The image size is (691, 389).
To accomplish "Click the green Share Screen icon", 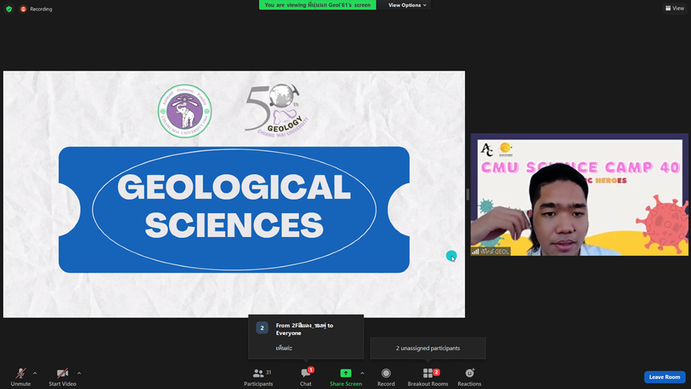I will [x=345, y=373].
